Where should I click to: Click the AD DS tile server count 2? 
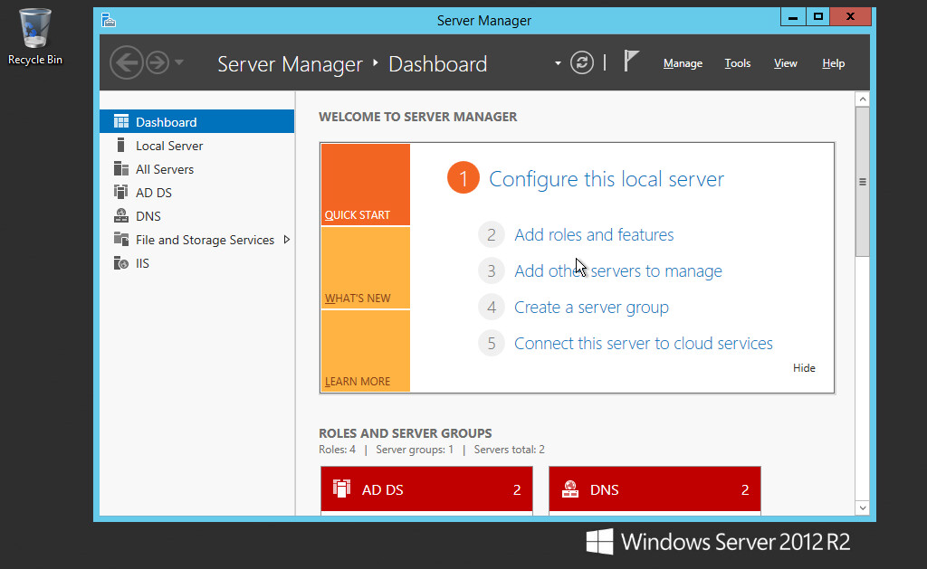[x=517, y=489]
